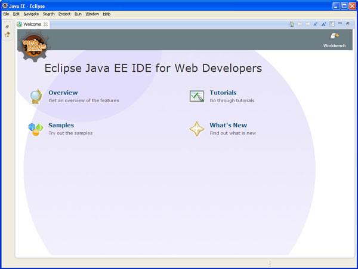Click the 'Eclipse Java EE IDE for Web Developers' heading
The height and width of the screenshot is (269, 358).
click(x=153, y=68)
